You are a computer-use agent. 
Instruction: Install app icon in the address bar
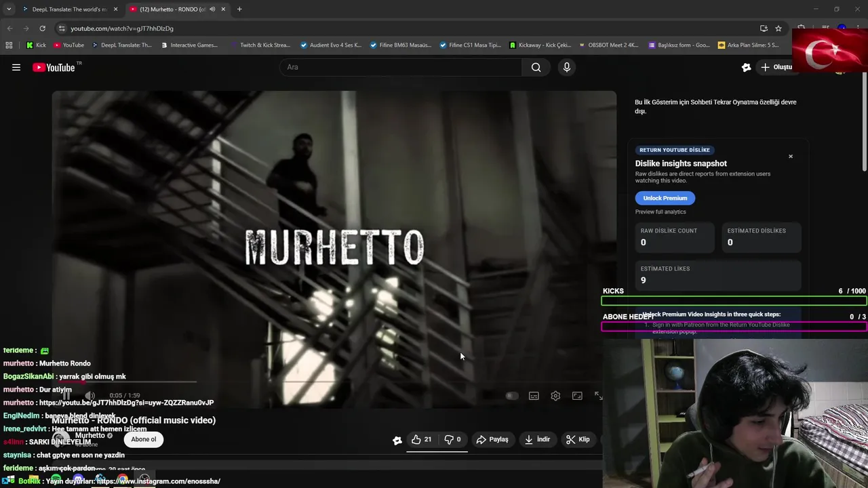tap(764, 28)
